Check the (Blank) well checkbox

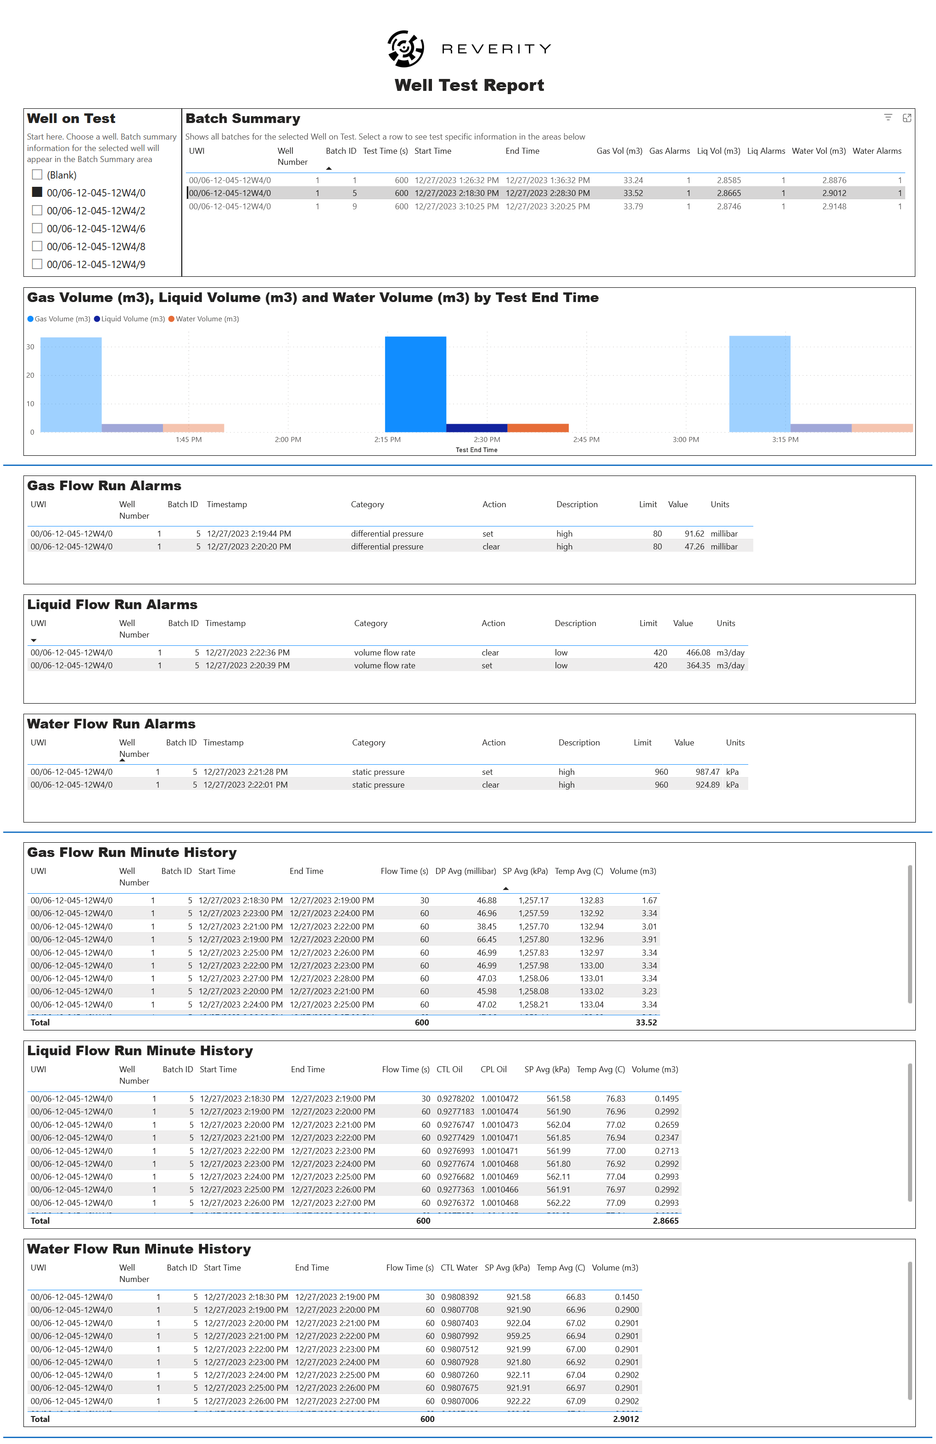pos(37,175)
